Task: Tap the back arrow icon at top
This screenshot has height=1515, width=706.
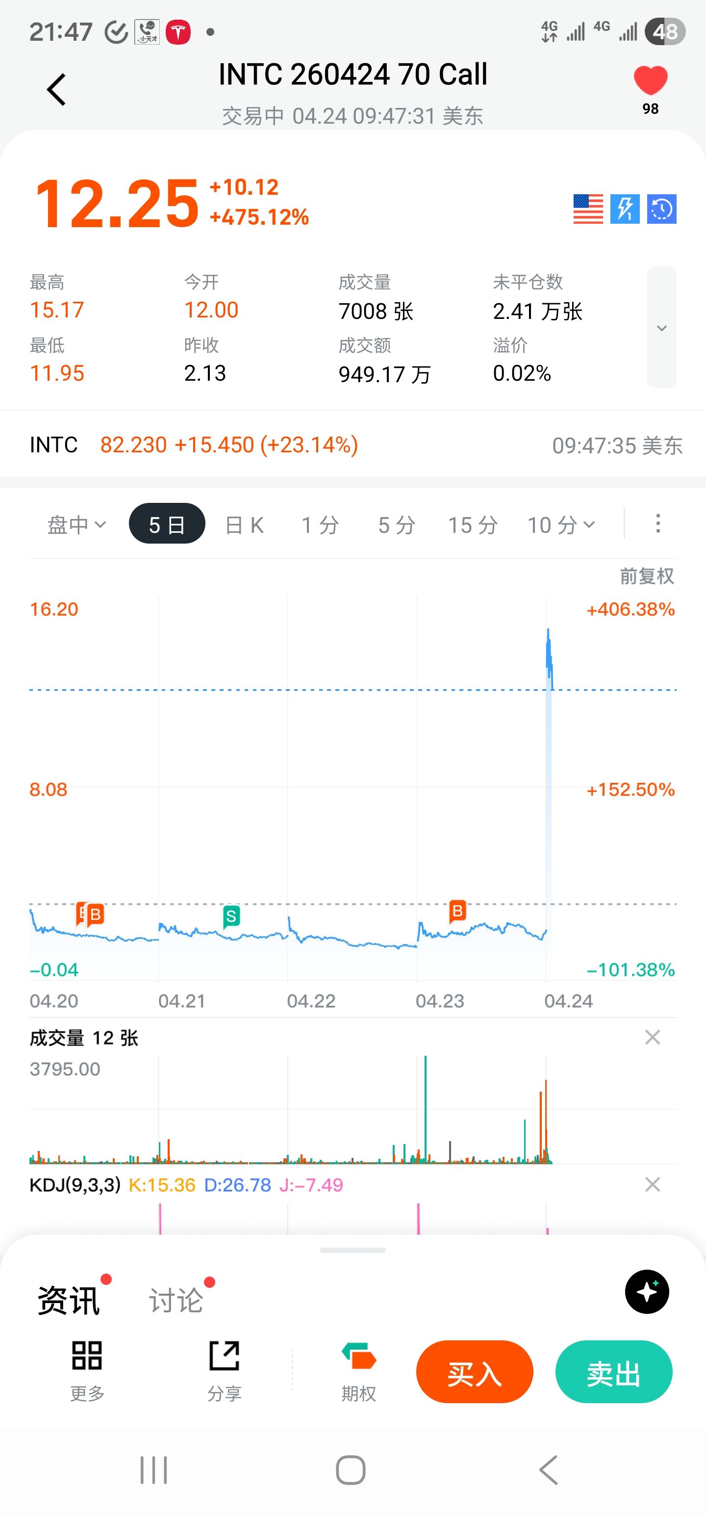Action: 56,89
